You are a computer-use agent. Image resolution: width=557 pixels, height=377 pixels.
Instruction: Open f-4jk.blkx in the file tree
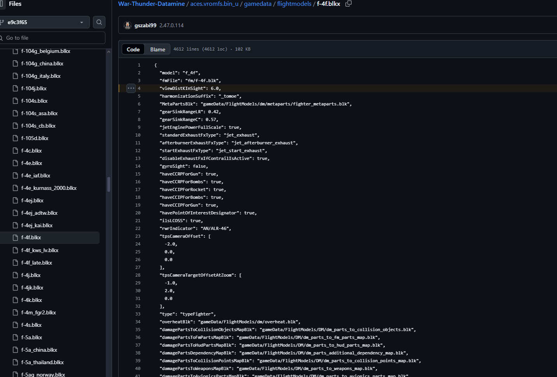(x=32, y=288)
